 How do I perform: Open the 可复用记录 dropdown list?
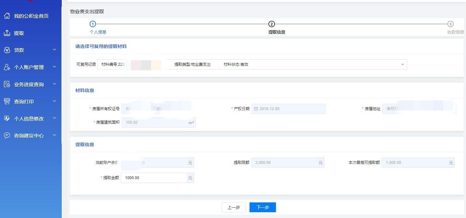coord(402,64)
